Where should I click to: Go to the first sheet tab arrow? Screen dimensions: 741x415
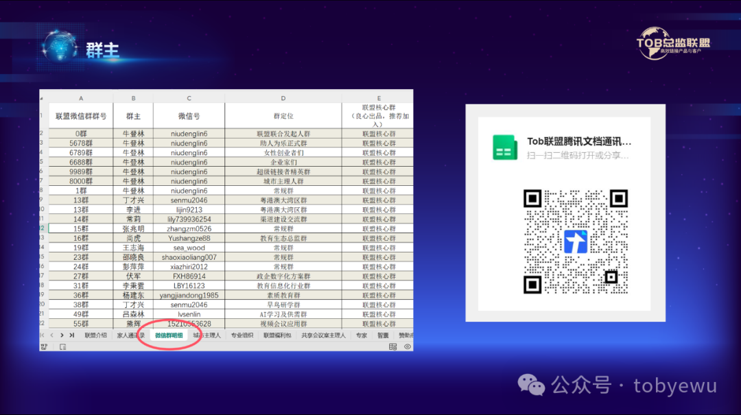[x=42, y=335]
